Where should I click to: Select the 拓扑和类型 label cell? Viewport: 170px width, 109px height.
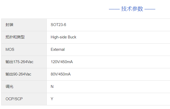(24, 37)
